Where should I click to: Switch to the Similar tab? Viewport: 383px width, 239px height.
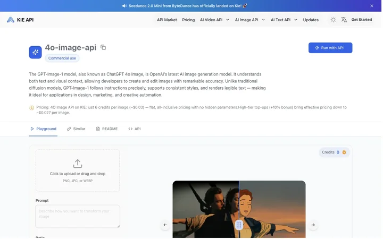(76, 129)
